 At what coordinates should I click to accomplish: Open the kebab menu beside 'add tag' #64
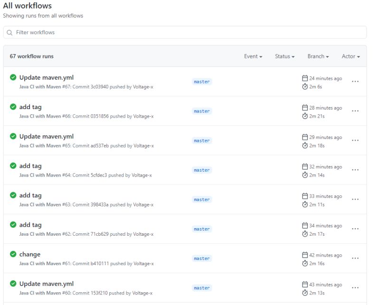pos(355,169)
